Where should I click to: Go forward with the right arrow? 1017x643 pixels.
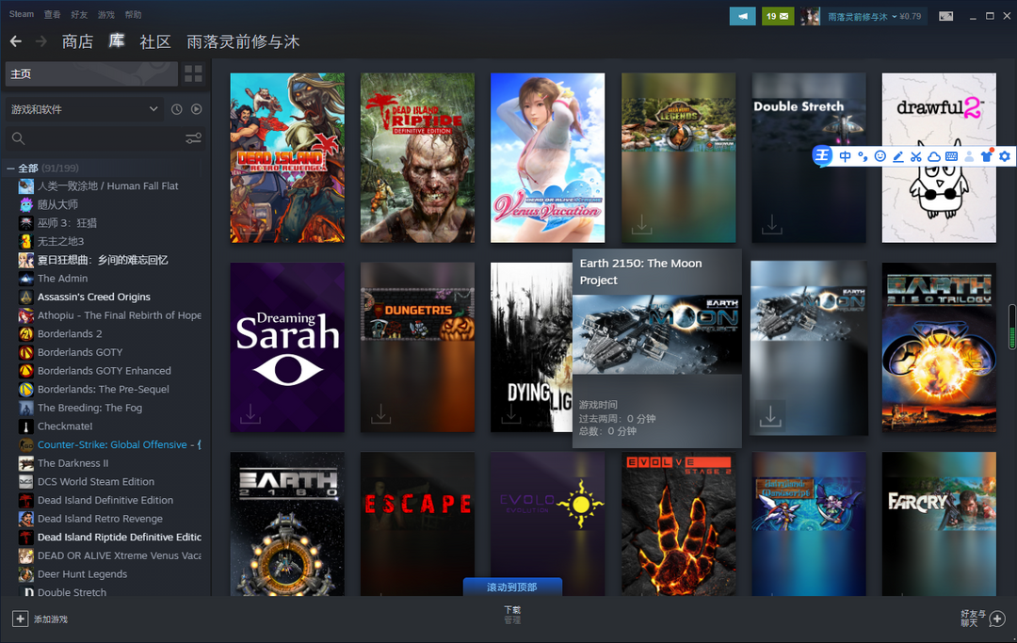(x=40, y=41)
